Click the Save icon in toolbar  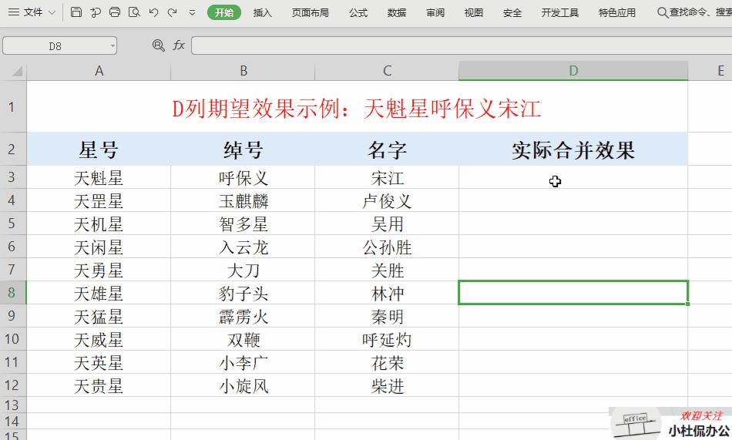coord(76,12)
